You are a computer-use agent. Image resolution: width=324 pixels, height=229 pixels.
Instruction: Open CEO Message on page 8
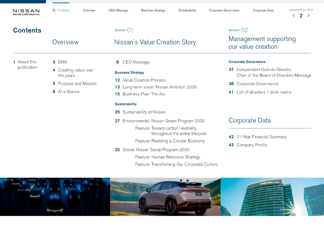pos(133,62)
